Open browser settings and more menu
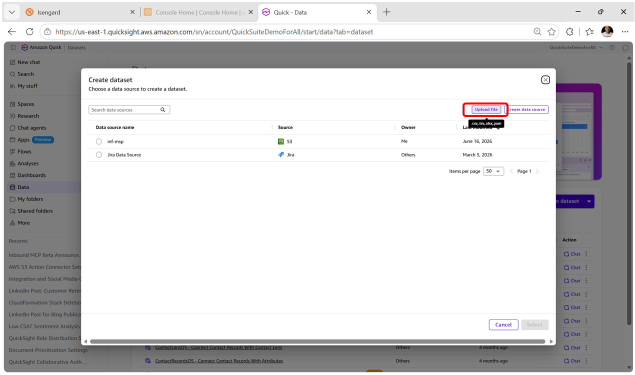 [x=625, y=32]
